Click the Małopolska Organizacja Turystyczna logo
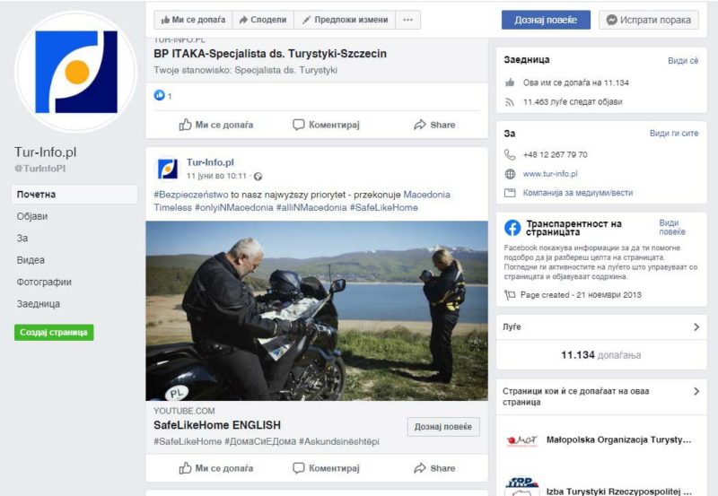This screenshot has width=718, height=496. pos(521,440)
